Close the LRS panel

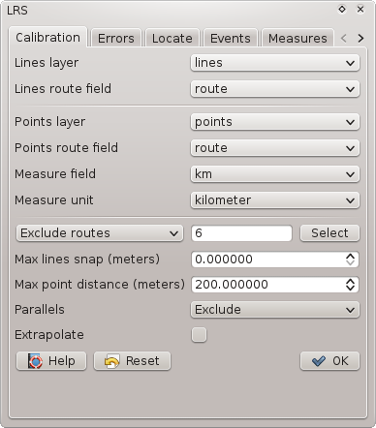coord(360,10)
